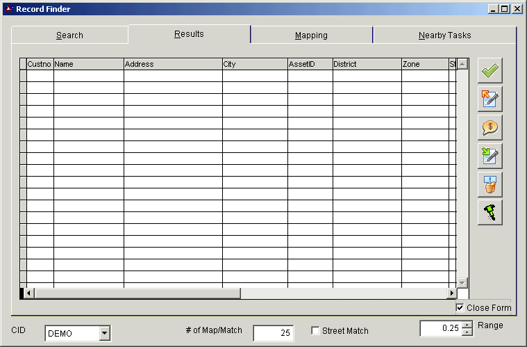Screen dimensions: 527x347
Task: Click the fist holding alert note icon
Action: click(x=490, y=184)
